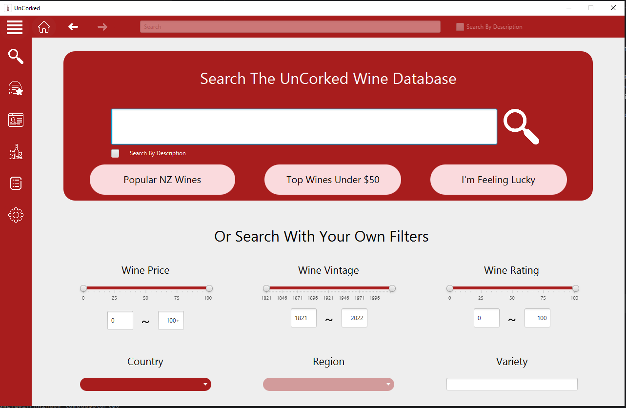Click the Wine Price label
Image resolution: width=626 pixels, height=408 pixels.
[x=145, y=270]
